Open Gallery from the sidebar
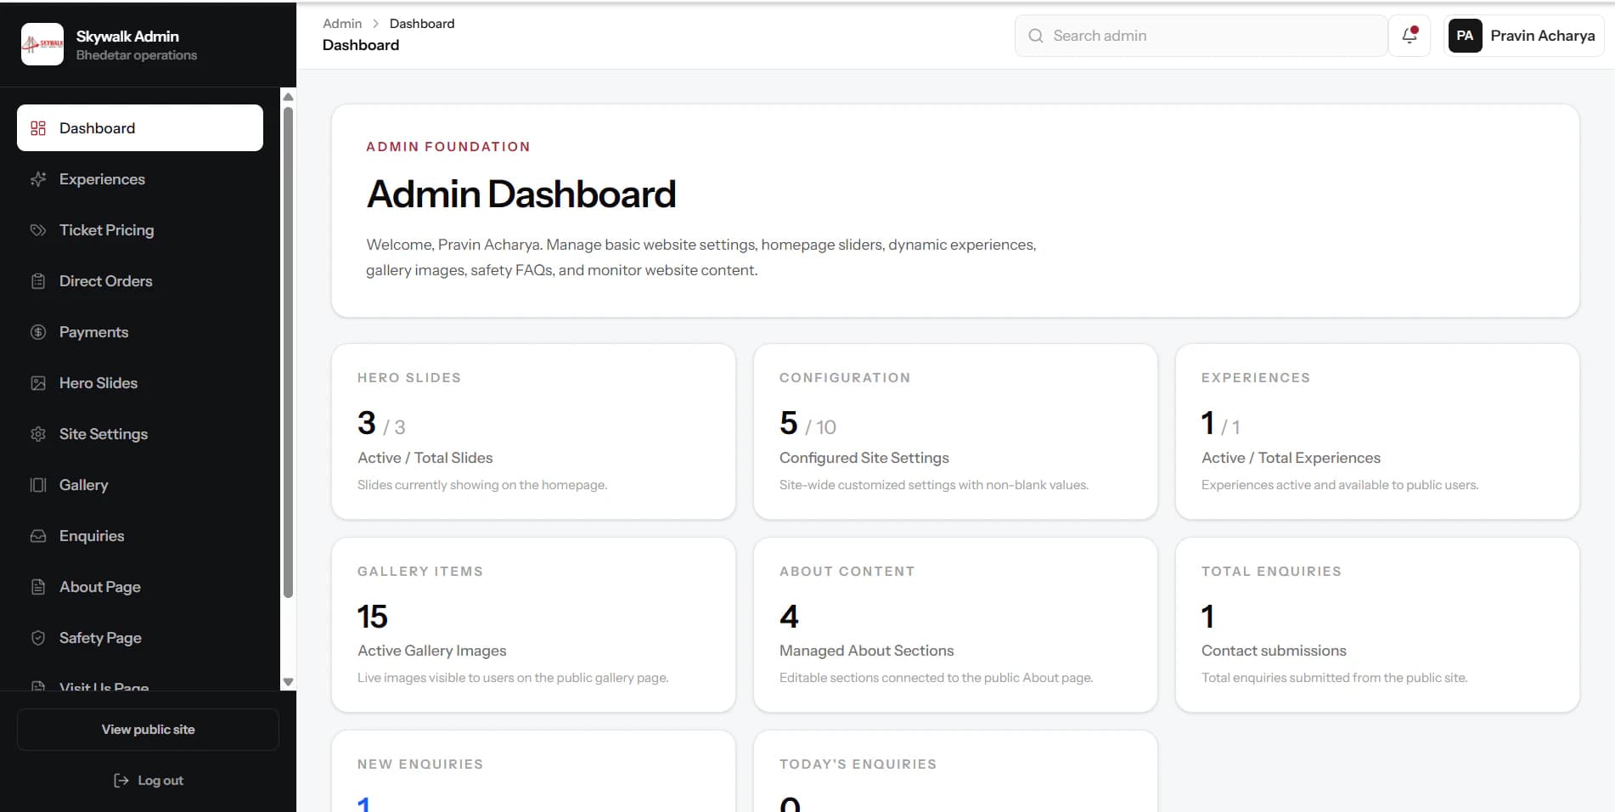The height and width of the screenshot is (812, 1615). click(x=140, y=485)
